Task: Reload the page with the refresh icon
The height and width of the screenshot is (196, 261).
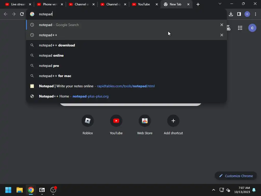Action: [22, 14]
